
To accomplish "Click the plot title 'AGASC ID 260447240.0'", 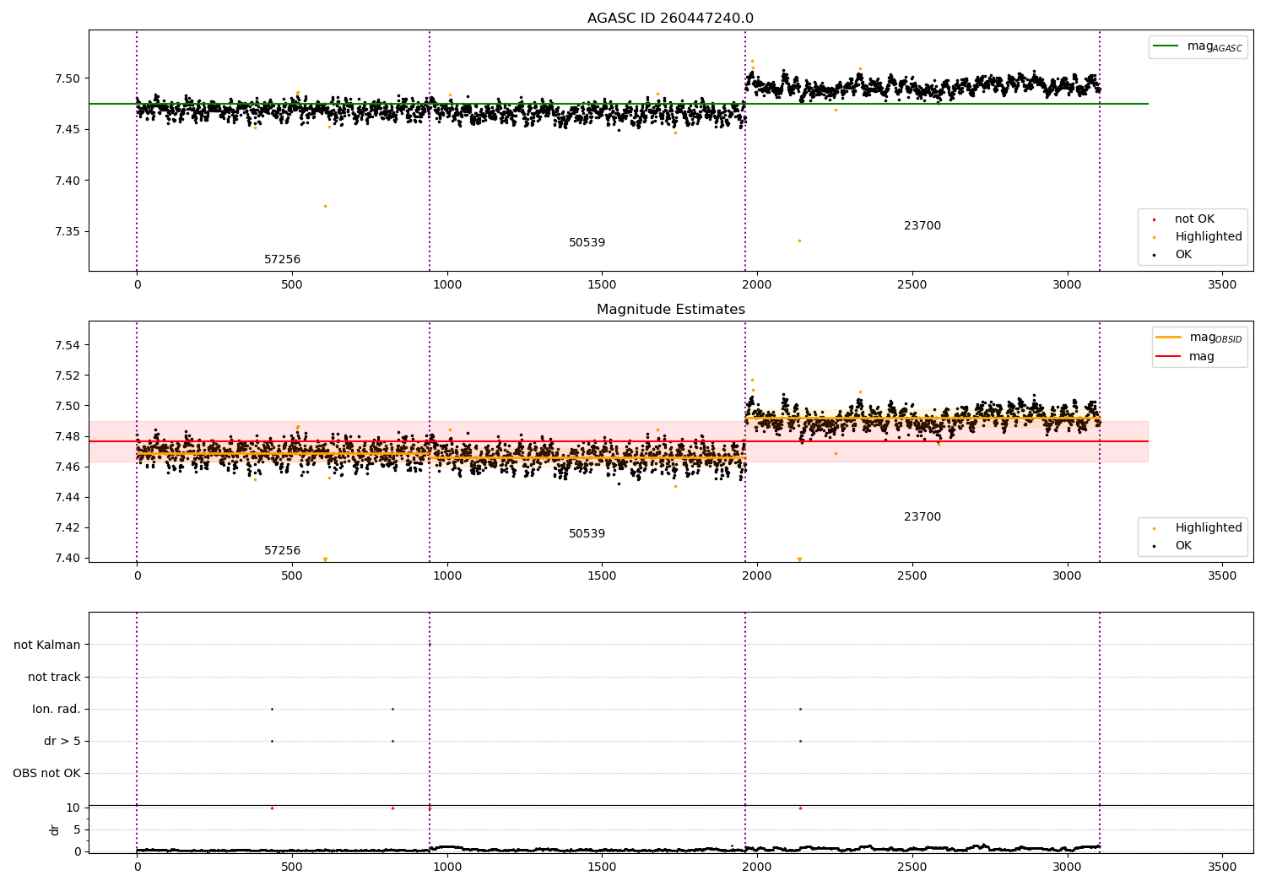I will pos(670,19).
